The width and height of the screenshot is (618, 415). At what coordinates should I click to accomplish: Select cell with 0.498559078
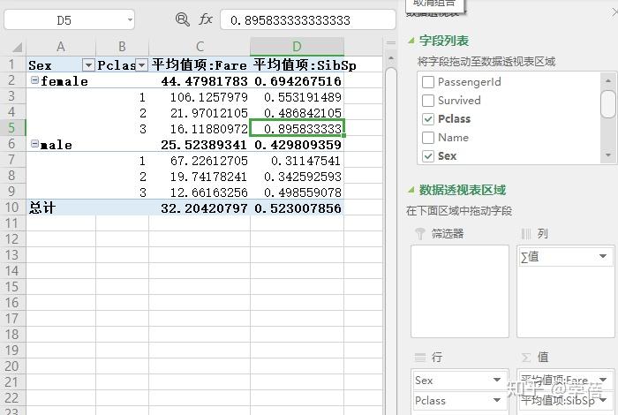click(298, 192)
